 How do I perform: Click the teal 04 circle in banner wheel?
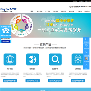click(21, 31)
